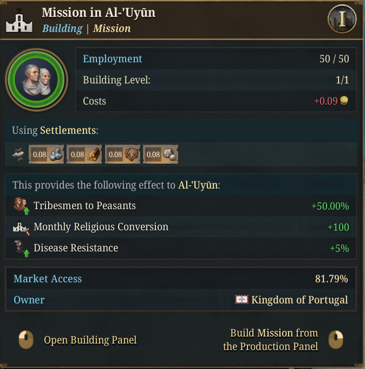Screen dimensions: 365x369
Task: Click the Monthly Religious Conversion icon
Action: coord(21,227)
